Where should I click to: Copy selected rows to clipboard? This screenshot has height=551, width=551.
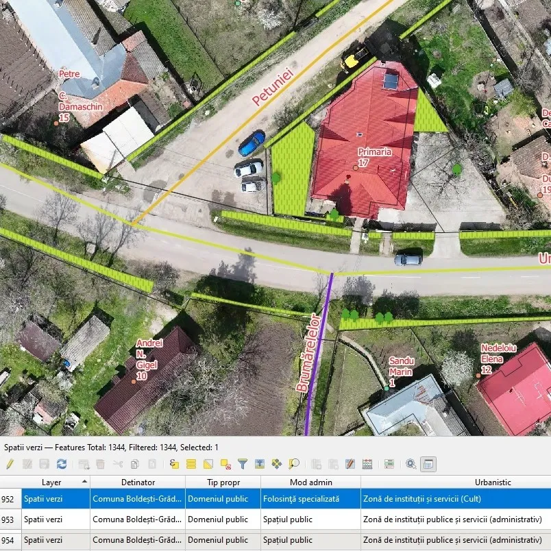coord(134,463)
